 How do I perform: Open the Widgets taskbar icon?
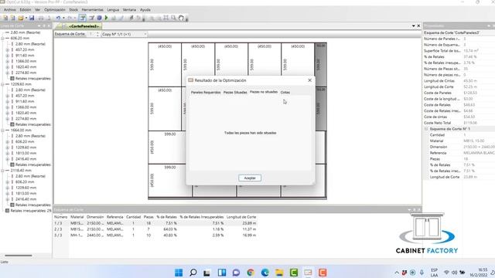[x=222, y=273]
